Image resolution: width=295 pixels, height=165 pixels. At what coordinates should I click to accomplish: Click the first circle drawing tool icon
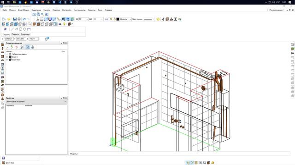[20, 29]
